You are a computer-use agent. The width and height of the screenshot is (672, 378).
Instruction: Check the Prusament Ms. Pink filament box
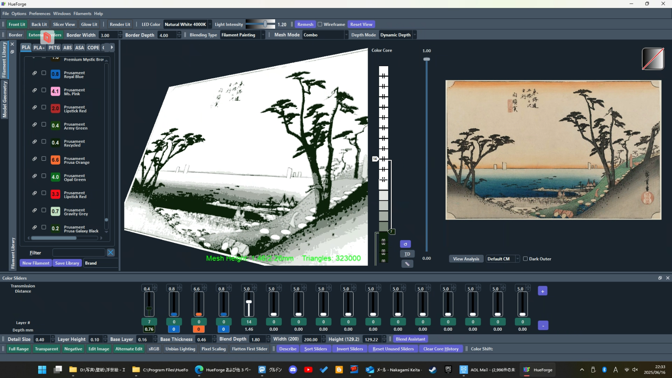[x=44, y=90]
